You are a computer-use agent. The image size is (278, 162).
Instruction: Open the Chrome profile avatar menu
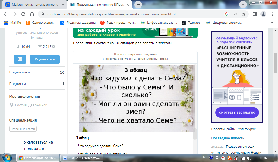(x=263, y=14)
